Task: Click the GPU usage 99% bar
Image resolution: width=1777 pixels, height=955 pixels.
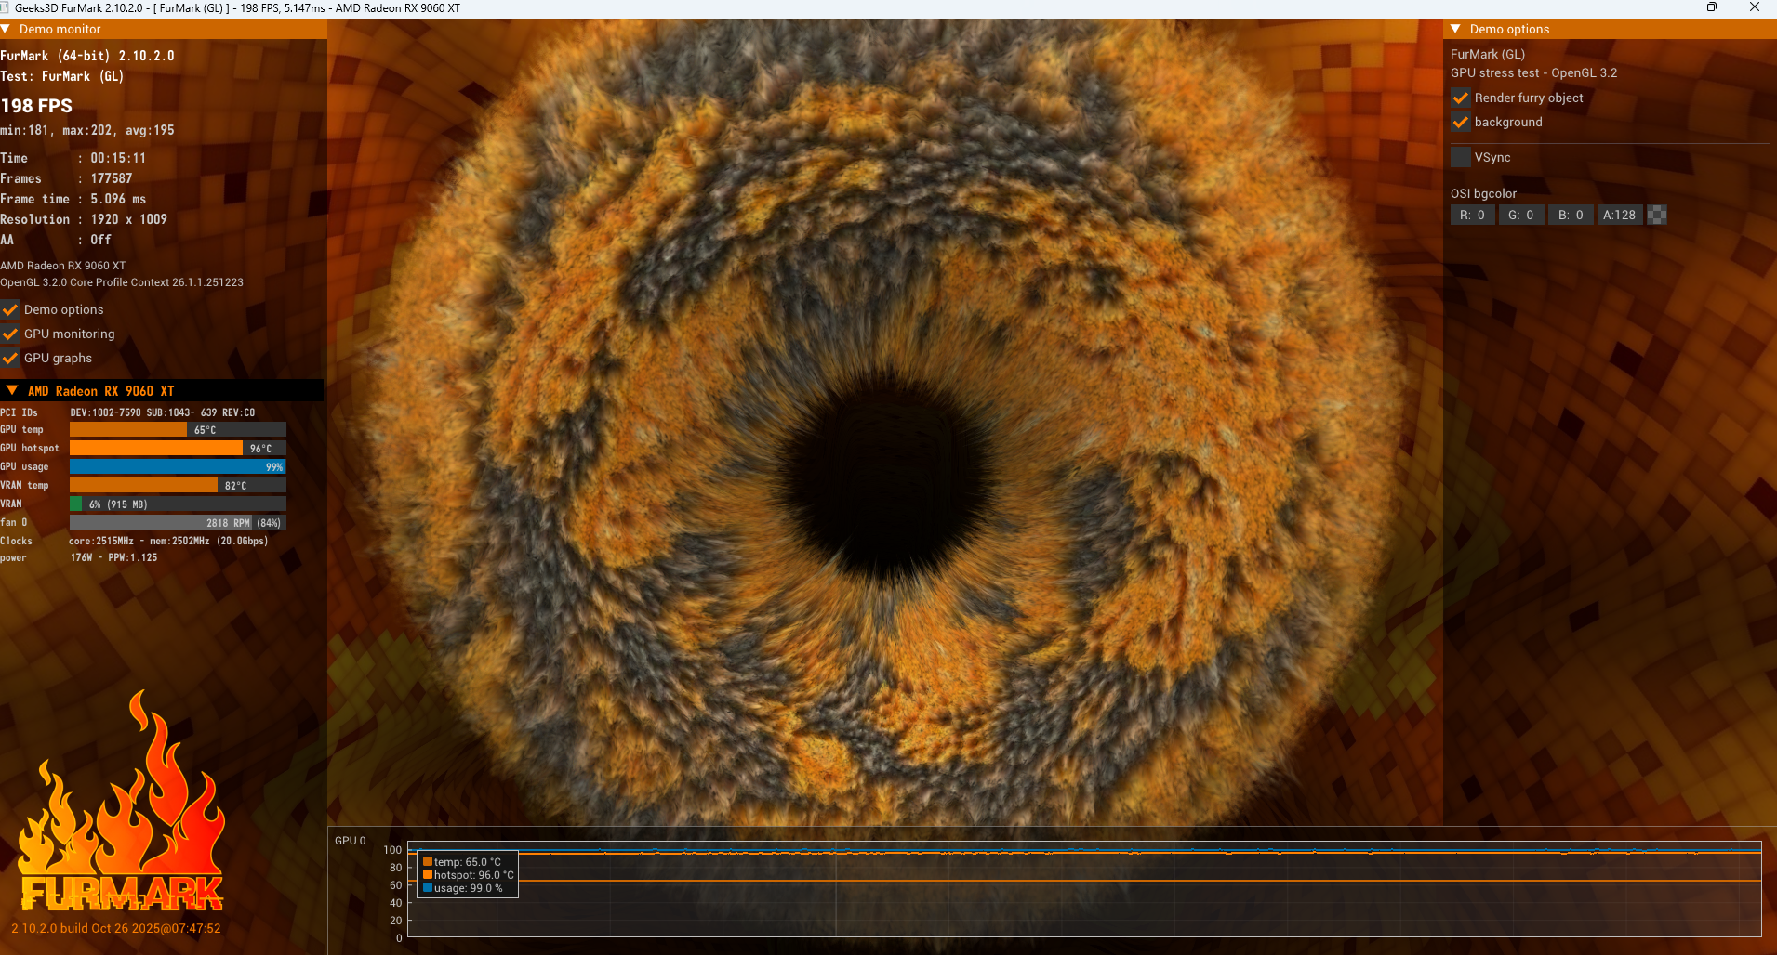Action: pyautogui.click(x=178, y=466)
